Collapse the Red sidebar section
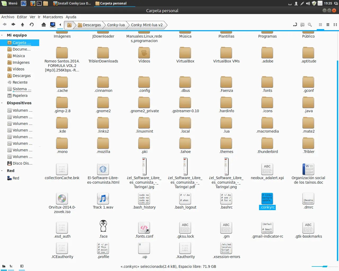Viewport: 339px width, 271px height. coord(2,171)
